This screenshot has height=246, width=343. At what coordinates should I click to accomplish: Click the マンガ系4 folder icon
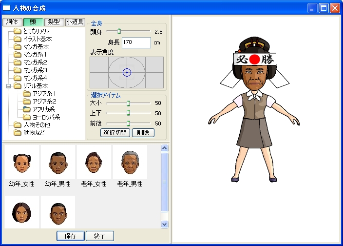pos(17,78)
